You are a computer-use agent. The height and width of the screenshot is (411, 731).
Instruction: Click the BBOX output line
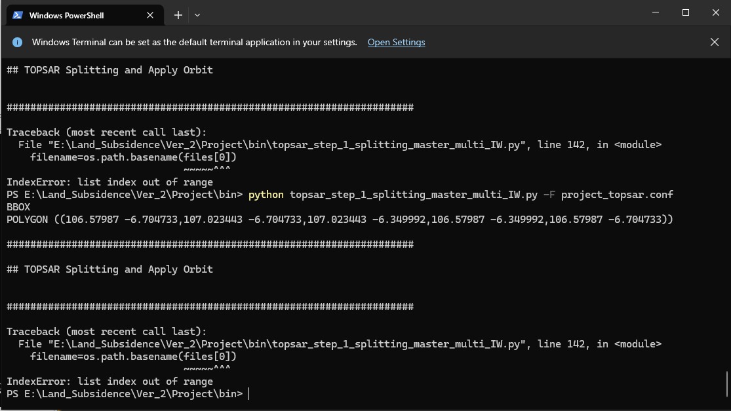18,207
